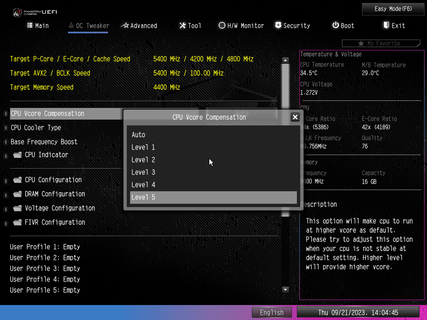The height and width of the screenshot is (320, 427).
Task: Click the Advanced tab star icon
Action: (125, 25)
